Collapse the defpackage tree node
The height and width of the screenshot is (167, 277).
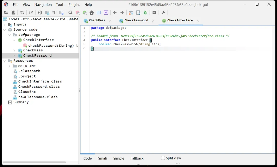click(x=9, y=35)
